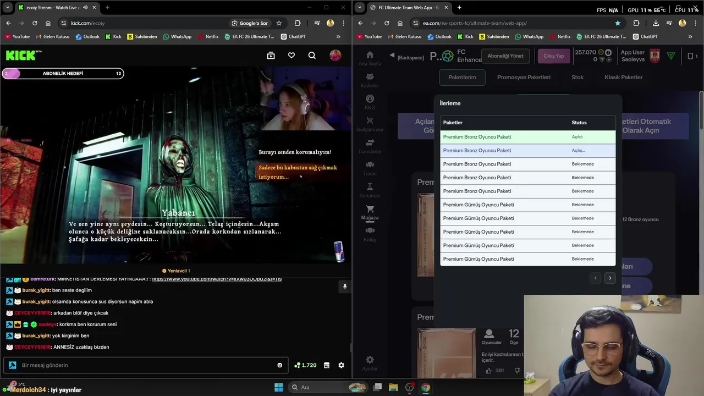Go to next page of İlerleme list
Image resolution: width=704 pixels, height=396 pixels.
(x=609, y=278)
